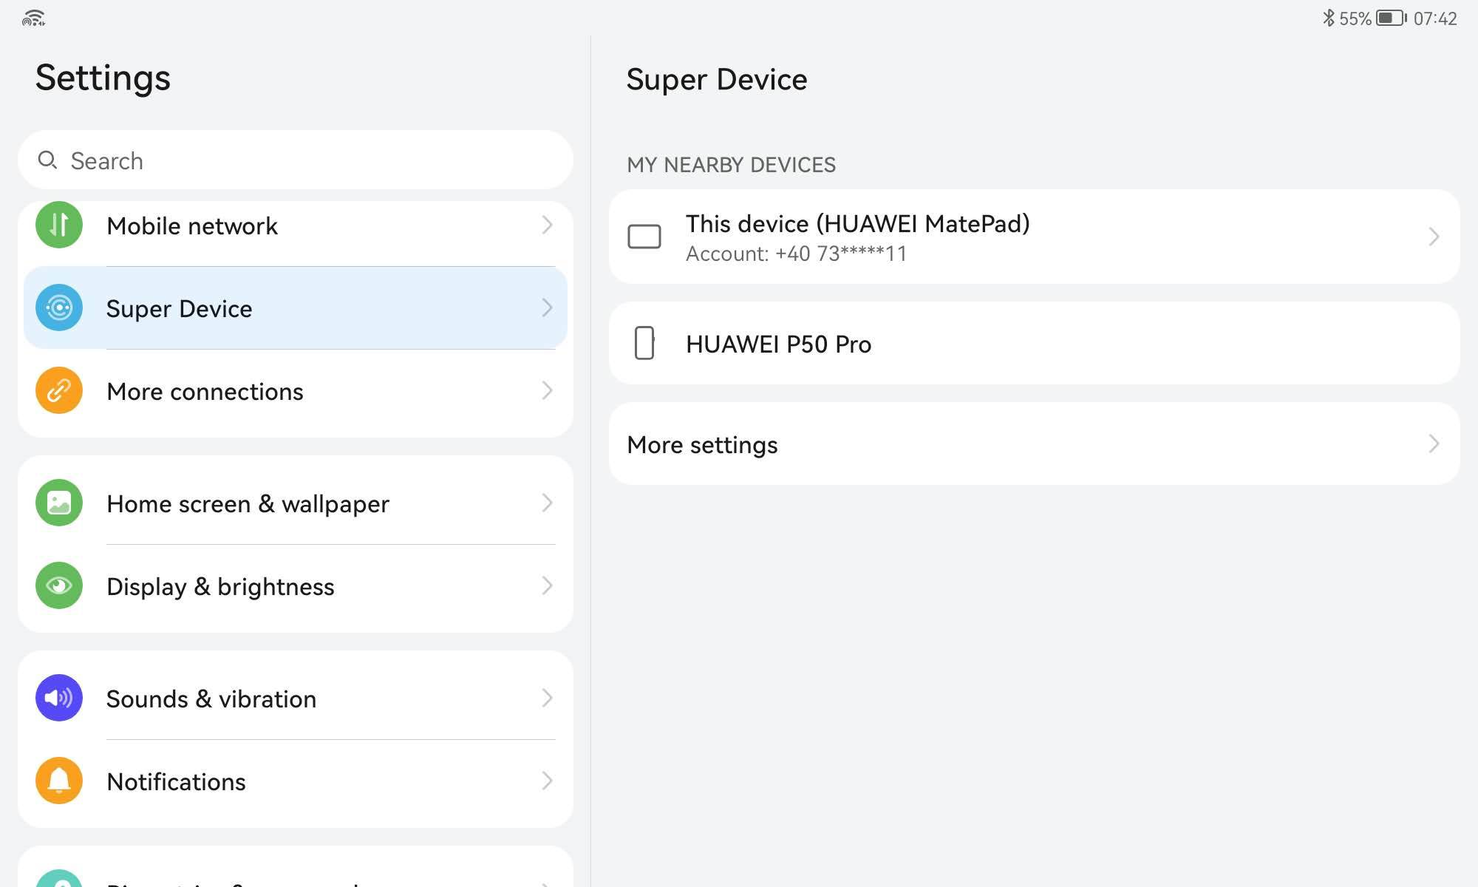This screenshot has height=887, width=1478.
Task: Open the Notifications row chevron
Action: (547, 781)
